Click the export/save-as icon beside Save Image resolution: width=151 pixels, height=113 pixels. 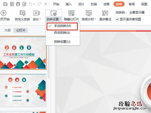click(12, 4)
